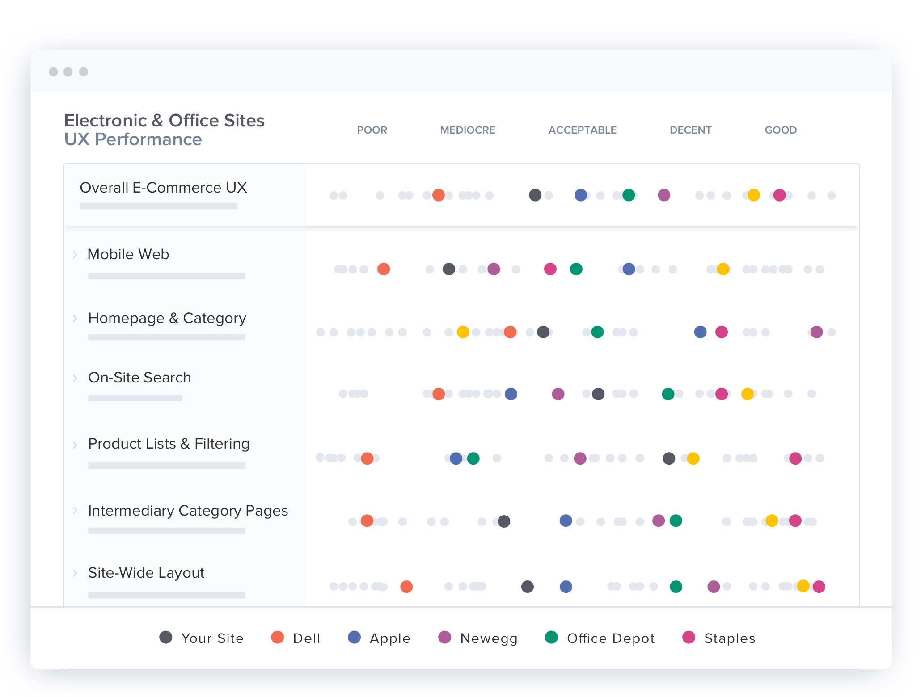921x697 pixels.
Task: Click the ACCEPTABLE column header
Action: (582, 130)
